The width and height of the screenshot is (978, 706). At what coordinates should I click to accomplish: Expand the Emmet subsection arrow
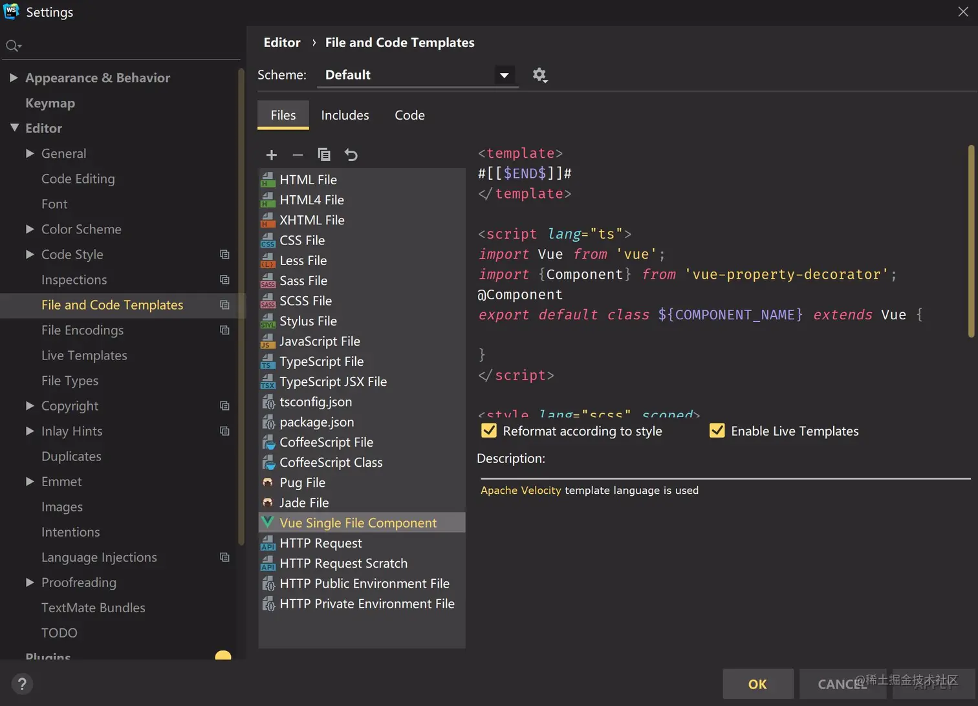click(30, 481)
